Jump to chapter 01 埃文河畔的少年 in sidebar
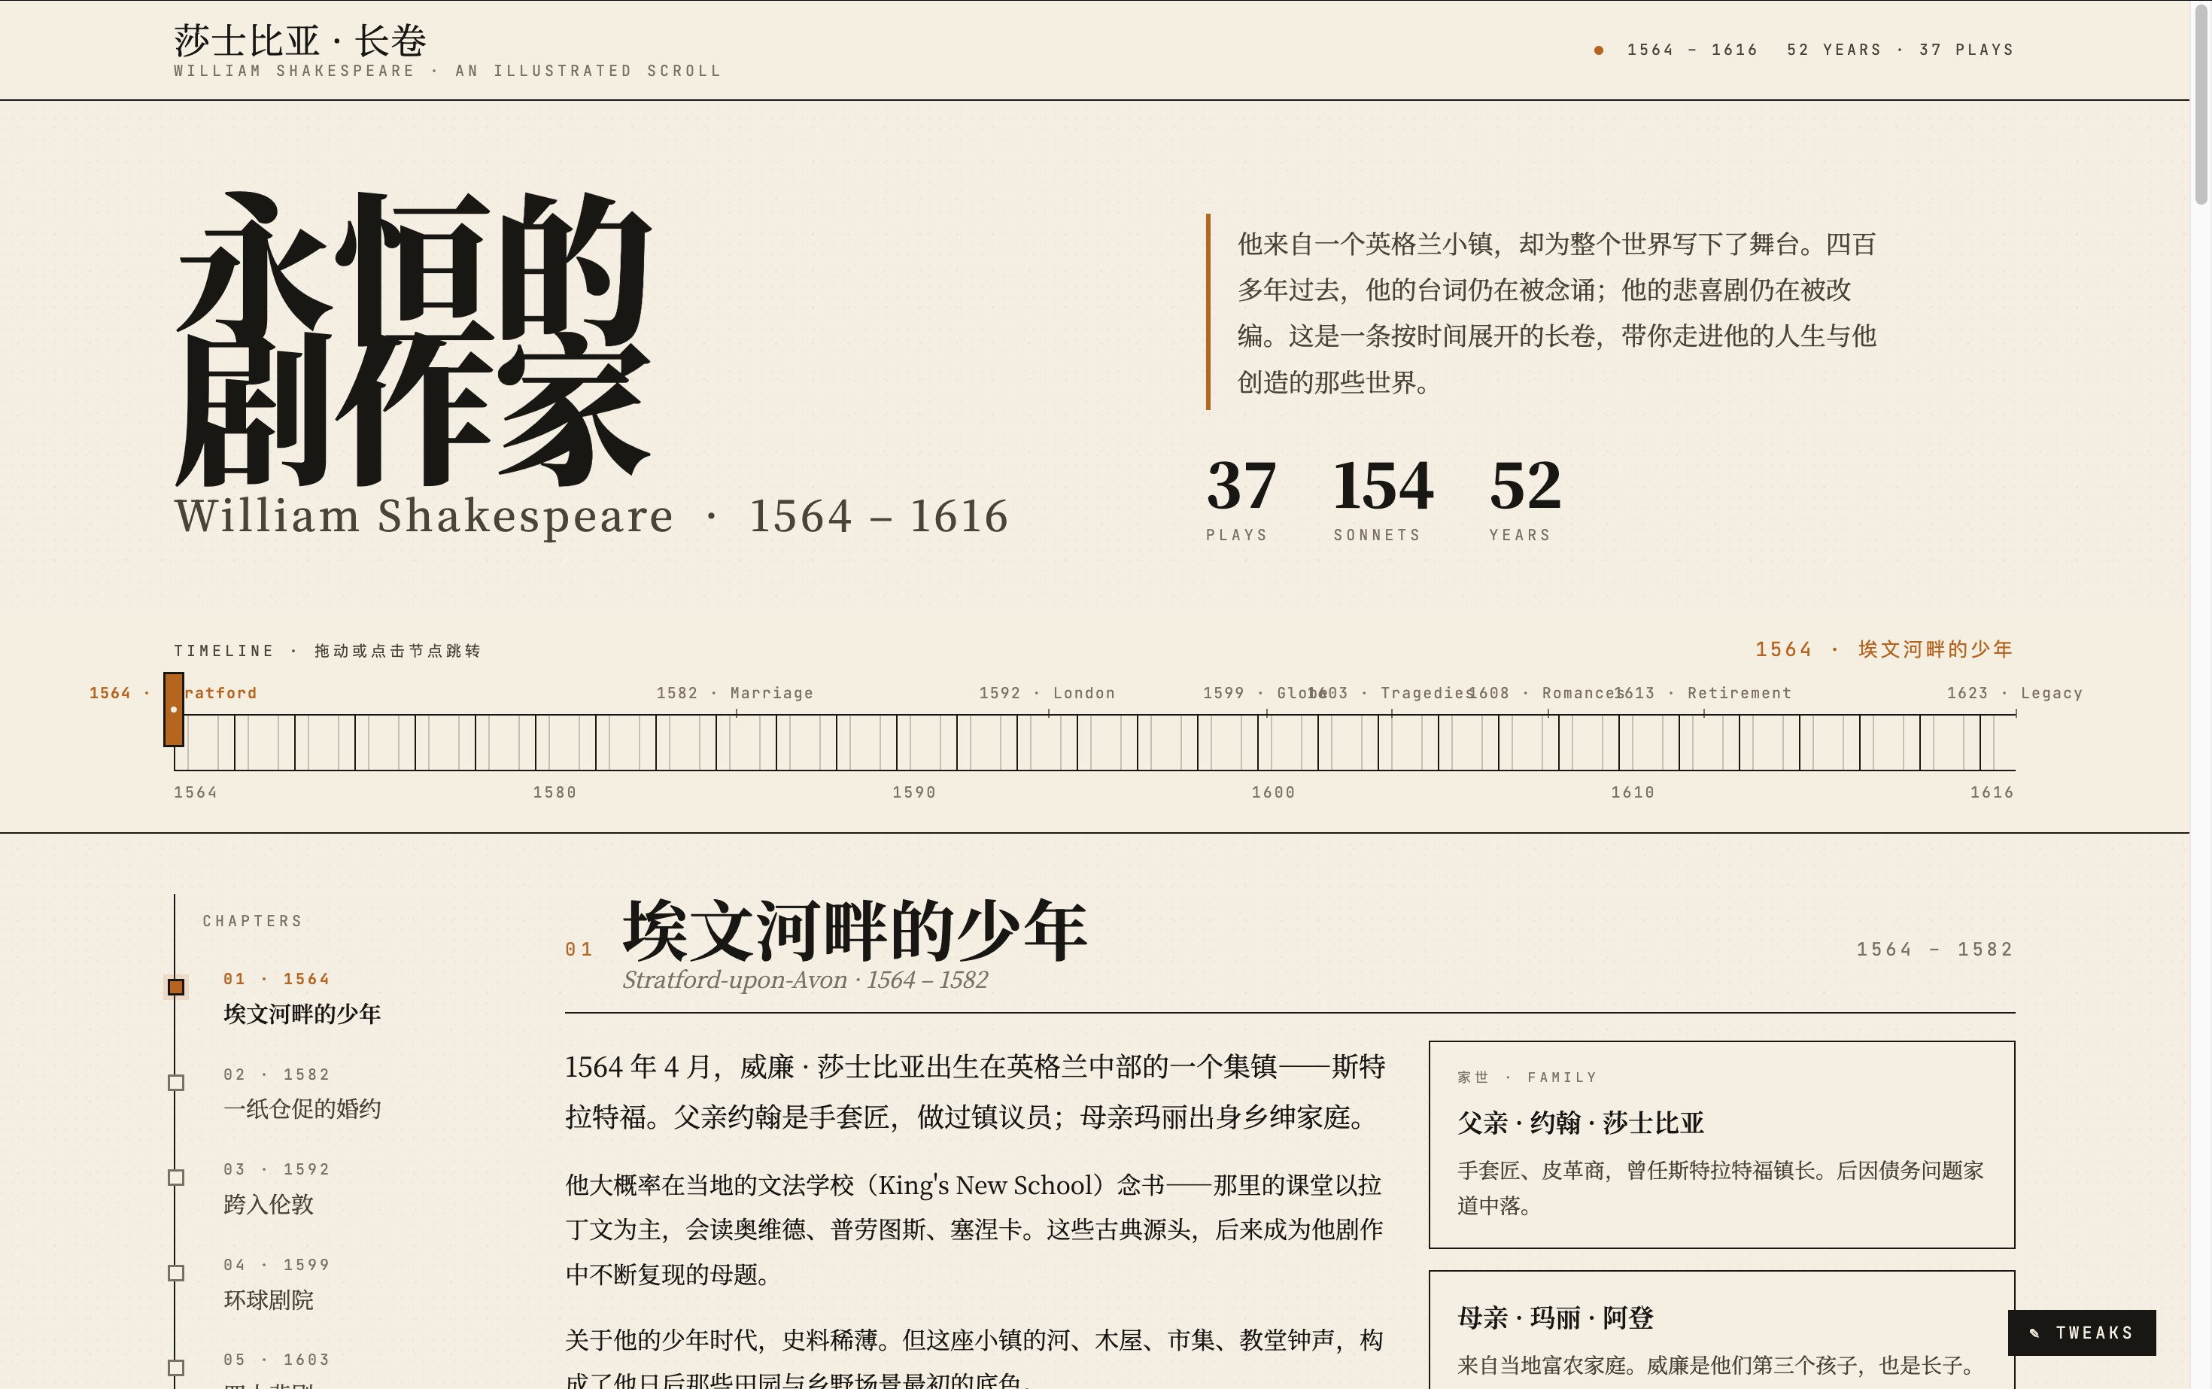The image size is (2212, 1389). [301, 998]
